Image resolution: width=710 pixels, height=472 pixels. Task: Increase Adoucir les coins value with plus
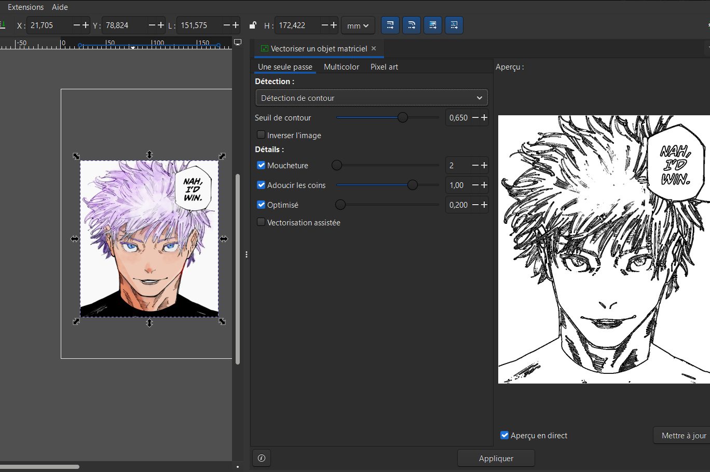tap(484, 185)
